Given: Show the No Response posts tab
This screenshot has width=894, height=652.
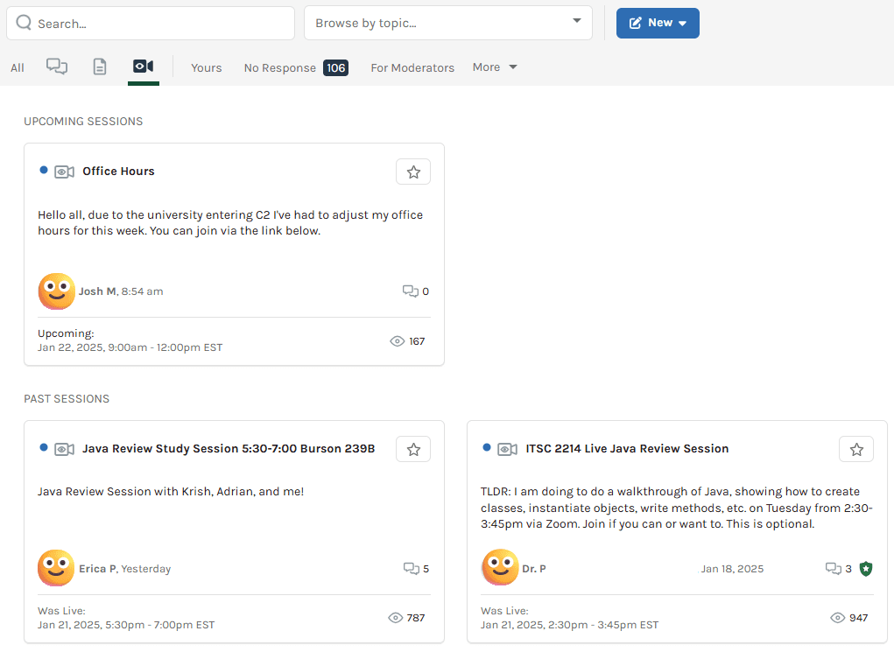Looking at the screenshot, I should (x=295, y=67).
